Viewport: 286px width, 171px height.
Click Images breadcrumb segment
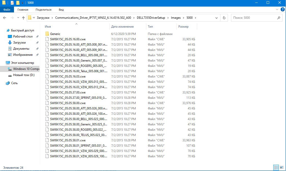point(176,18)
